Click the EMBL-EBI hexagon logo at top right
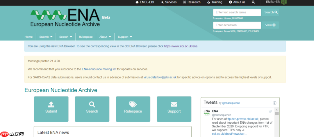Viewport: 314px width, 137px height. tap(276, 2)
